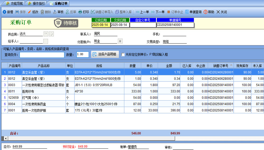Click the 自定义单号 input field
The height and width of the screenshot is (150, 264).
(143, 25)
